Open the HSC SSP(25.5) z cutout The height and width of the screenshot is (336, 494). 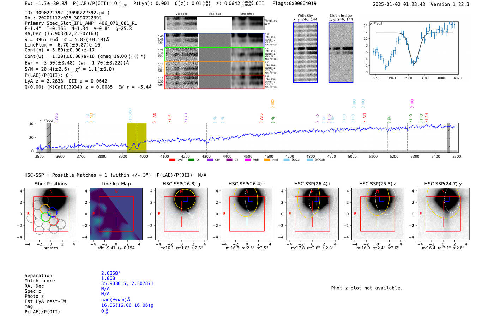tap(378, 214)
